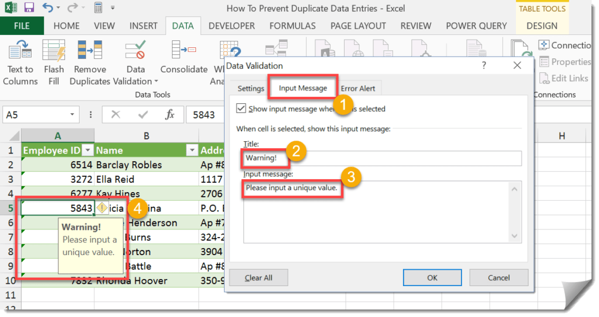Viewport: 599px width, 317px height.
Task: Open the Consolidate tool
Action: pos(184,50)
